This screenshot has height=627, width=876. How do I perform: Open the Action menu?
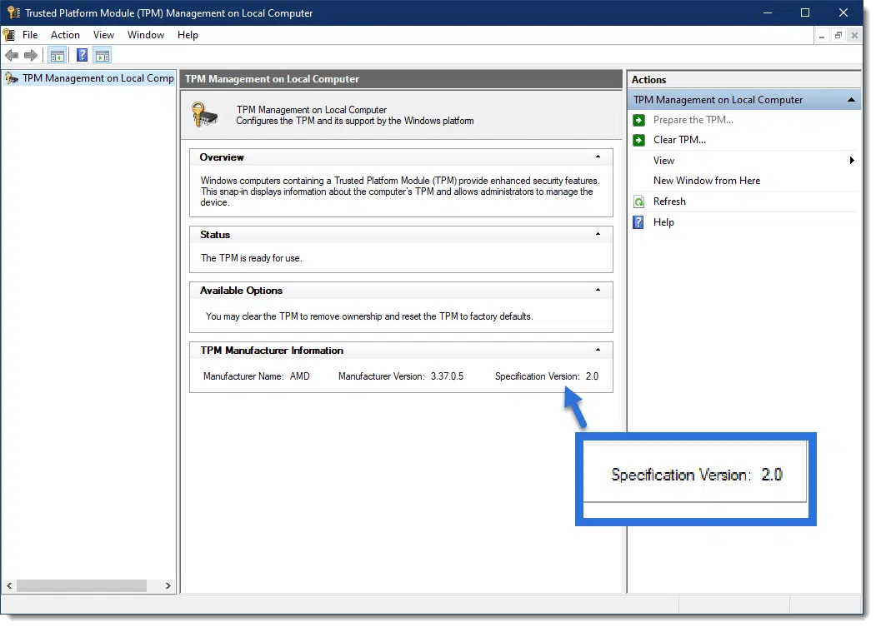[65, 35]
